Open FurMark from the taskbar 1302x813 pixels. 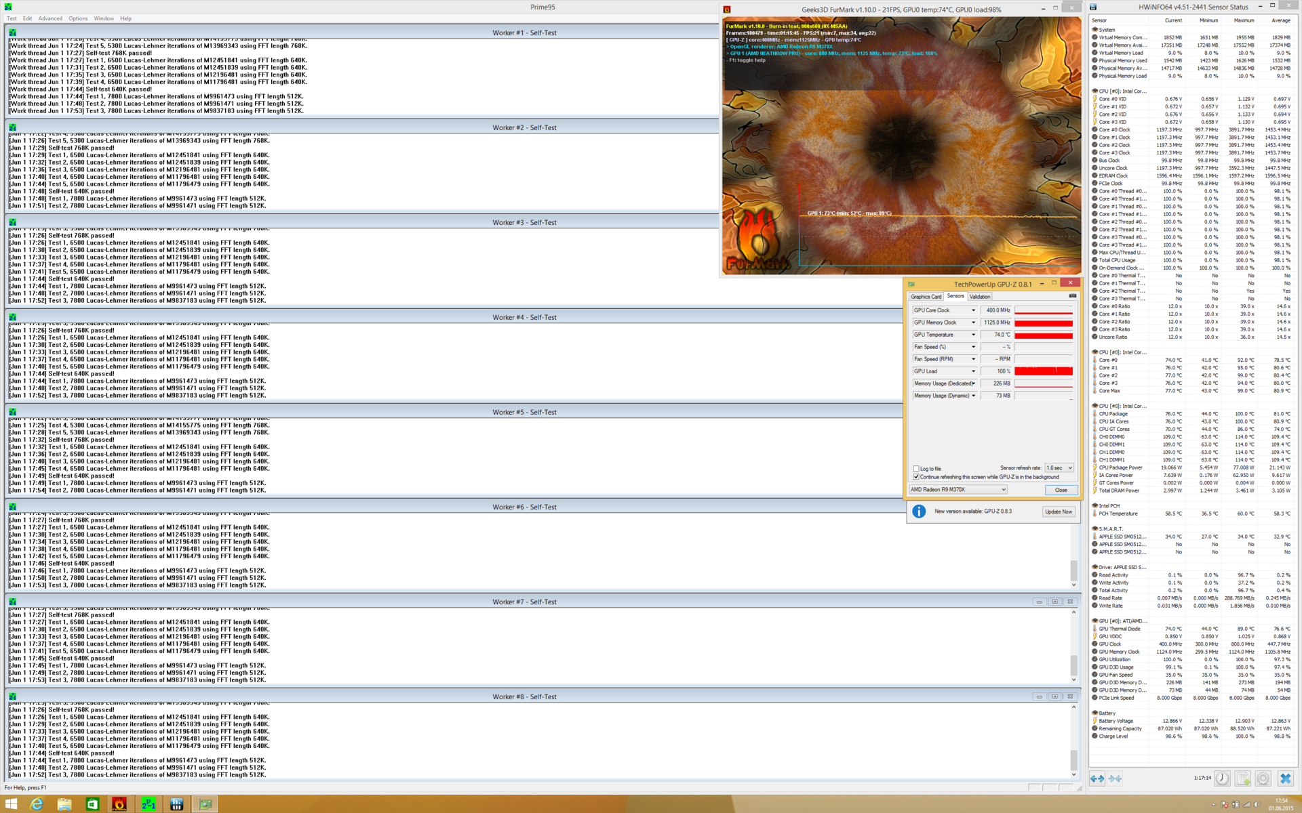[119, 804]
